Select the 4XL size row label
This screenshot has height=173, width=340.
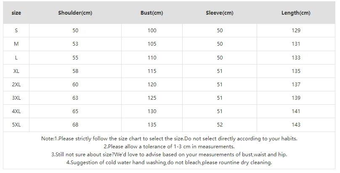tap(16, 111)
